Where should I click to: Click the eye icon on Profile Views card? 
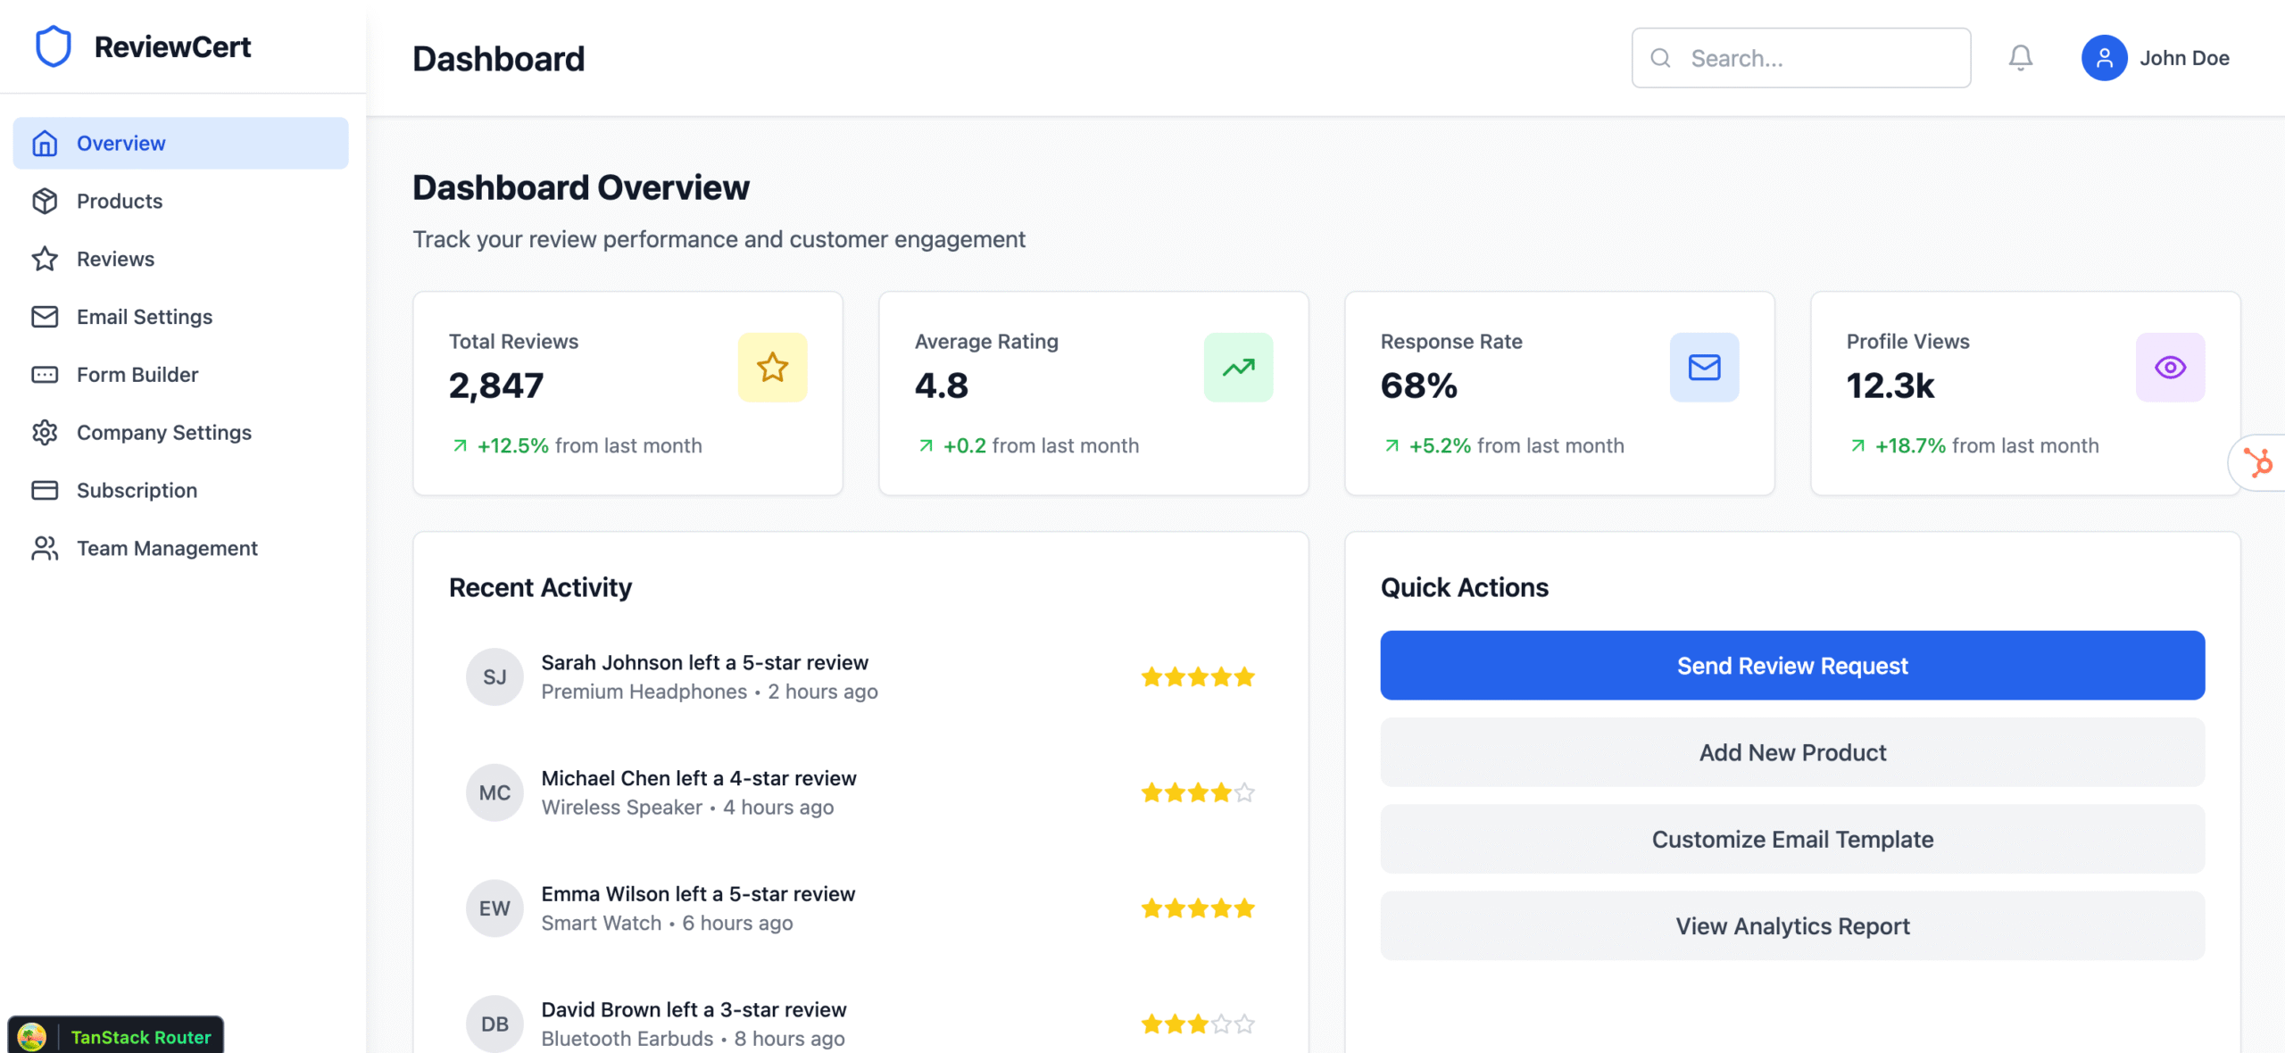(x=2171, y=367)
